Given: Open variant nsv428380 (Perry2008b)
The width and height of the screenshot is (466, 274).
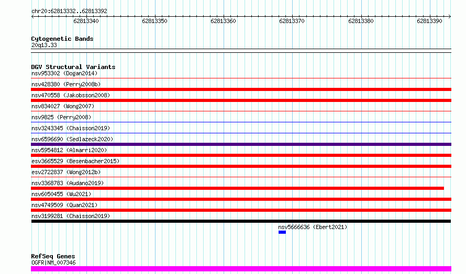Looking at the screenshot, I should point(66,84).
